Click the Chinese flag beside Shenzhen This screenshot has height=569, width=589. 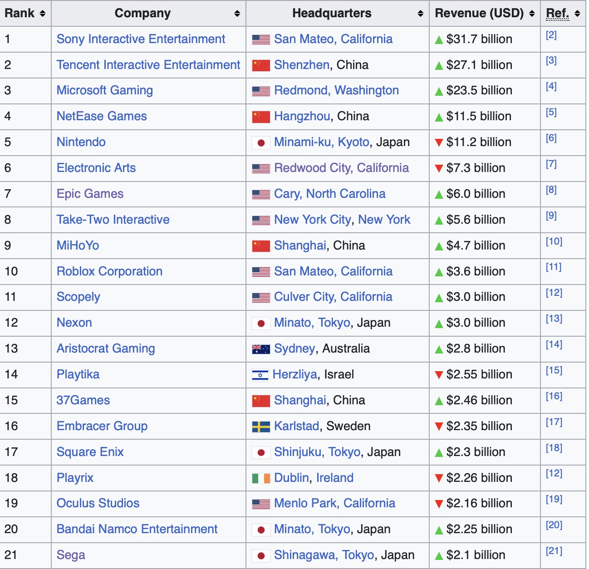tap(261, 65)
